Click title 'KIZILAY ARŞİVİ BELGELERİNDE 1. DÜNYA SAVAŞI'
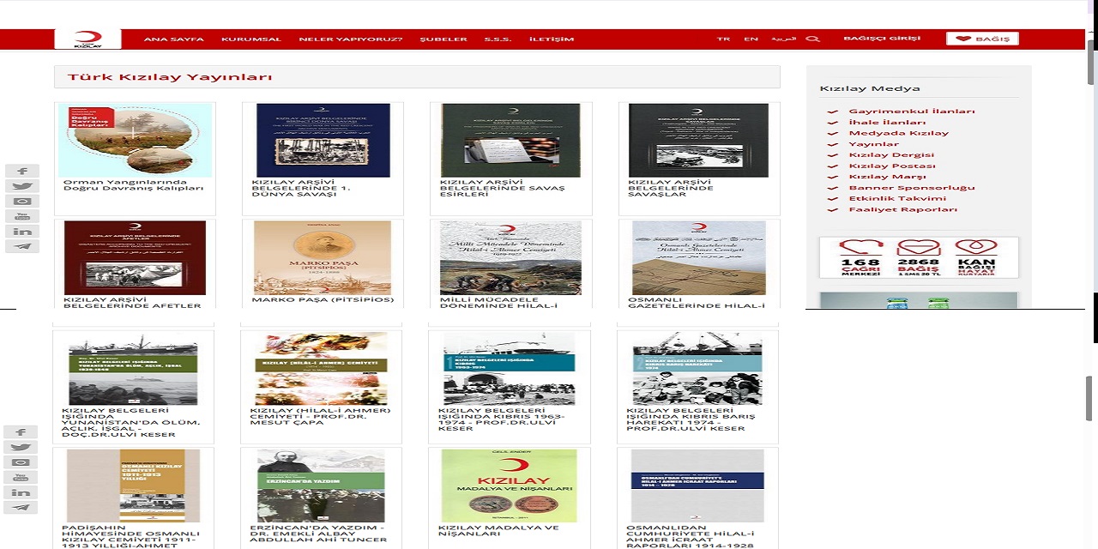 pos(301,188)
